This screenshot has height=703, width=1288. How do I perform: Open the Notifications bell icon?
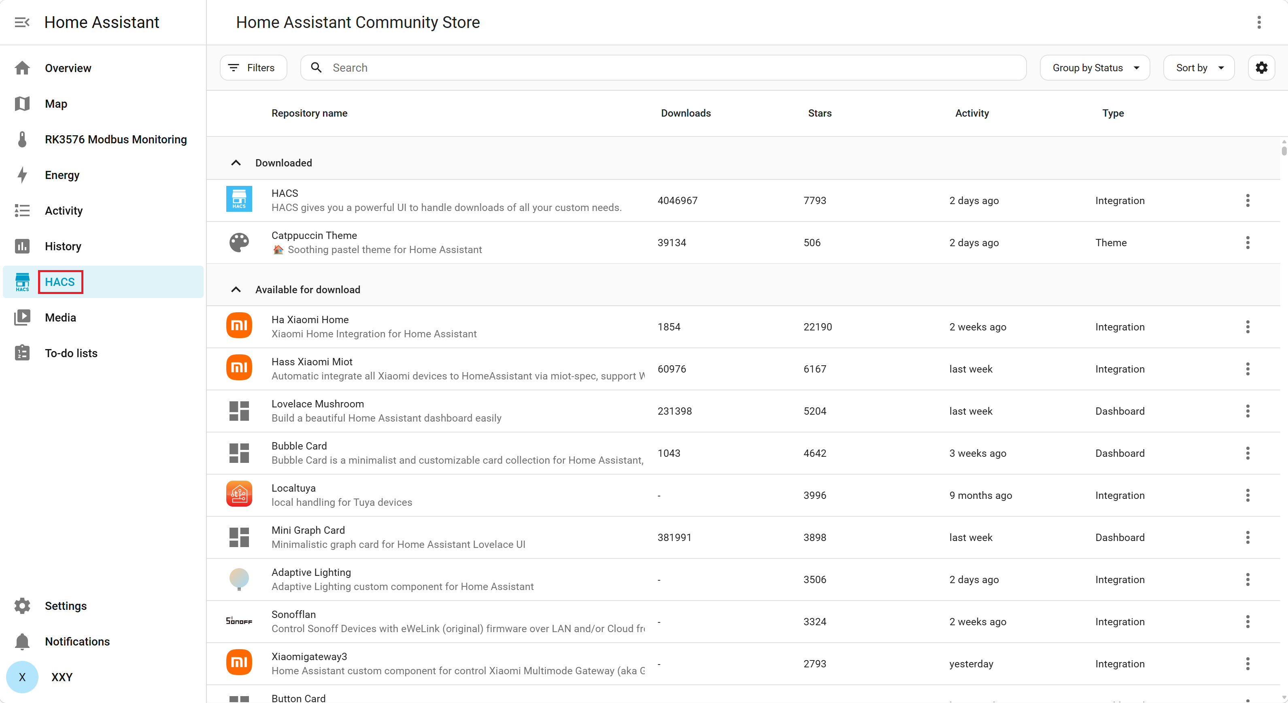[x=22, y=641]
